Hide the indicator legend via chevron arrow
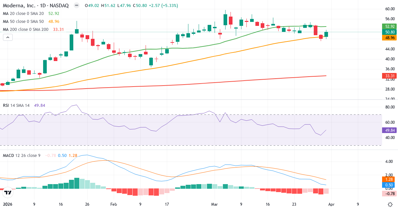The image size is (398, 209). pos(7,37)
